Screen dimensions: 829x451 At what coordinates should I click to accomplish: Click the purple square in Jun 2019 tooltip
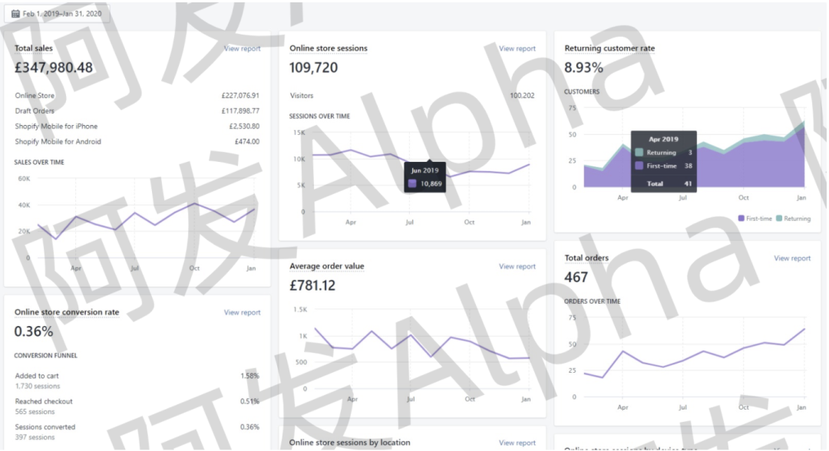pyautogui.click(x=414, y=183)
